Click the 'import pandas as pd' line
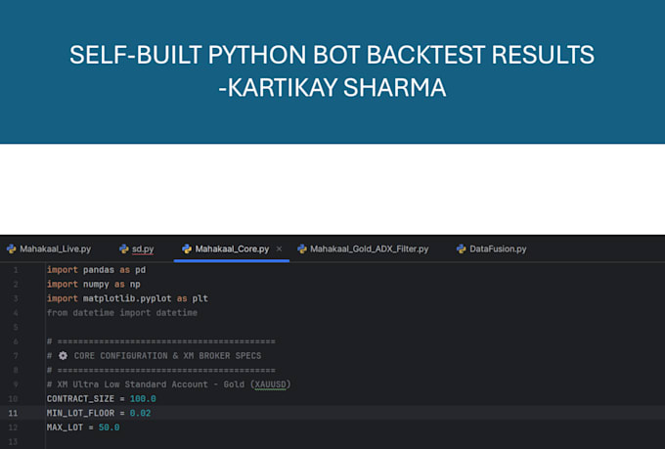Screen dimensions: 665x449 pyautogui.click(x=96, y=270)
